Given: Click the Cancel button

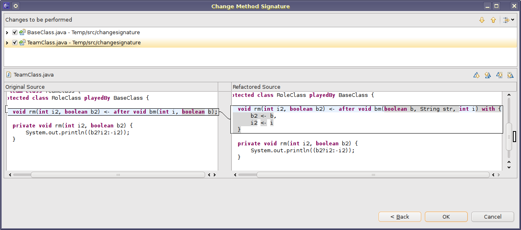Looking at the screenshot, I should point(493,217).
